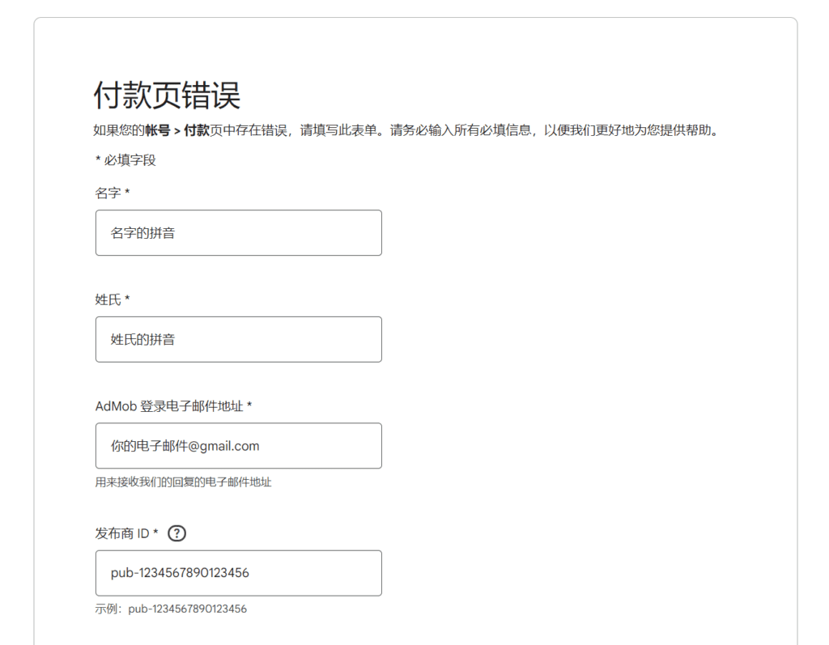Viewport: 829px width, 645px height.
Task: Focus the 名字 input field
Action: click(x=238, y=233)
